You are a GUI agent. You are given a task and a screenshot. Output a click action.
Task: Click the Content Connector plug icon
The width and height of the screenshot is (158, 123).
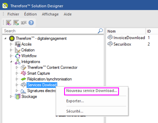(23, 68)
